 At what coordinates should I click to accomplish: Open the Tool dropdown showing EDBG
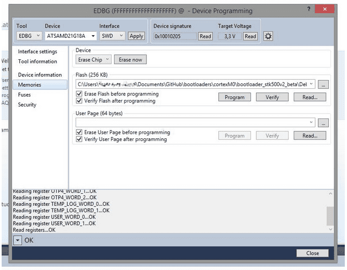[x=29, y=36]
